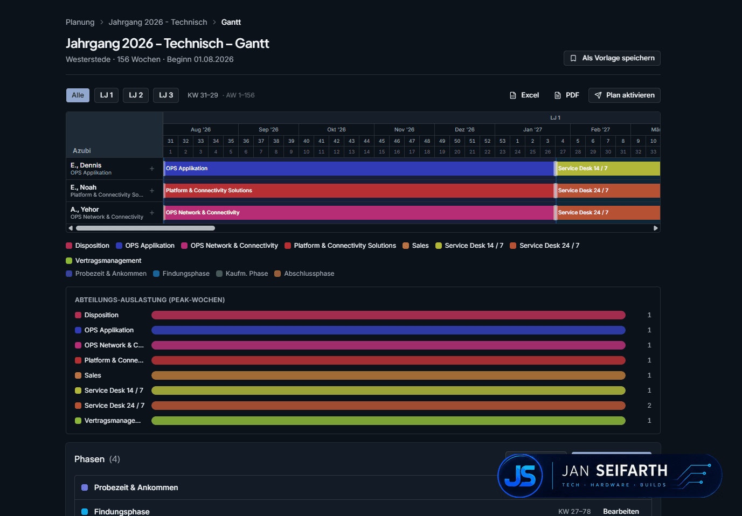Select Yehor's Service Desk 24 / 7 bar
The image size is (742, 516).
point(608,213)
